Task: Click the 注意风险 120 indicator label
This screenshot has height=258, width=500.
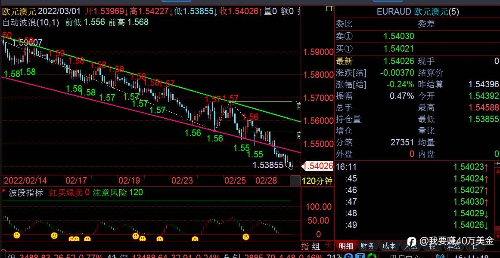Action: click(118, 193)
